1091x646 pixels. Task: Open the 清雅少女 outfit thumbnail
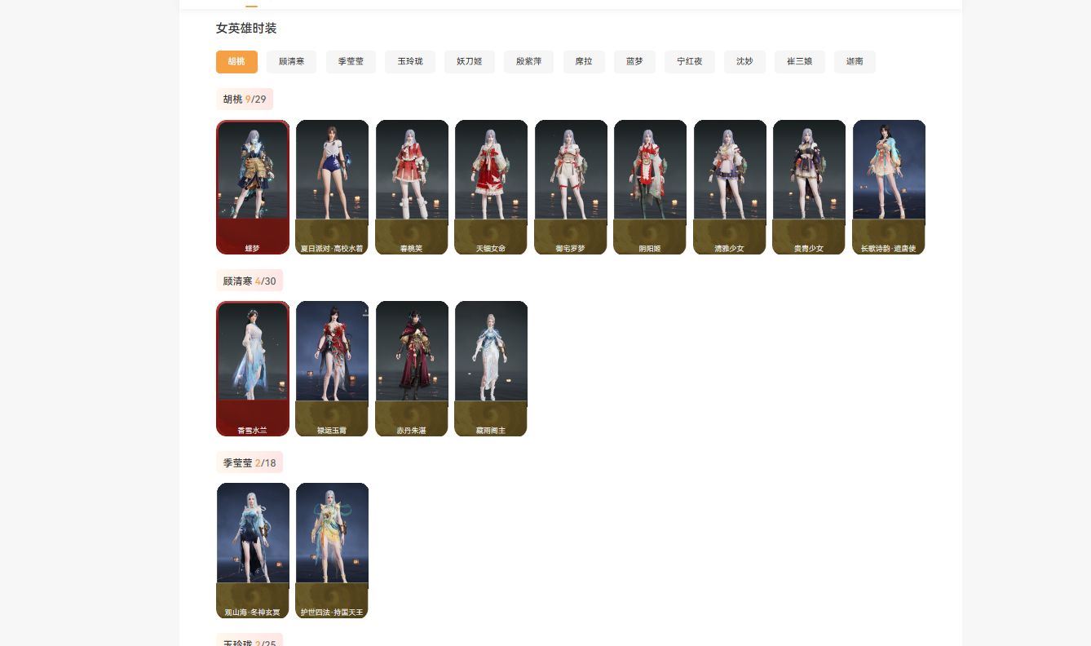coord(730,187)
